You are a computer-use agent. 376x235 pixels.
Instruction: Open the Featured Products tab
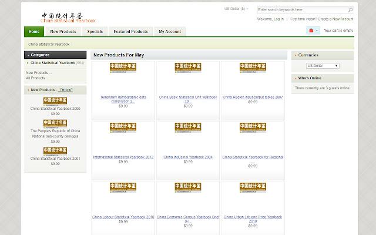point(130,31)
